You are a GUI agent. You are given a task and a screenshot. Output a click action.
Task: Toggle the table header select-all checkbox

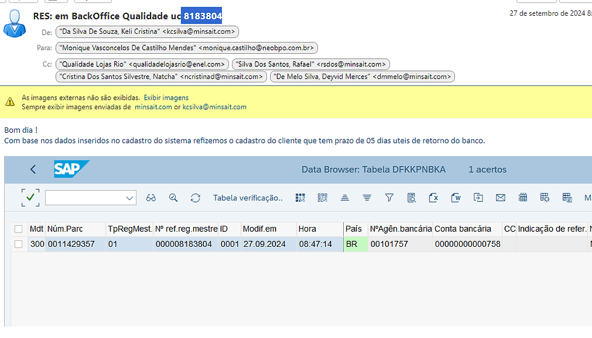pos(18,229)
